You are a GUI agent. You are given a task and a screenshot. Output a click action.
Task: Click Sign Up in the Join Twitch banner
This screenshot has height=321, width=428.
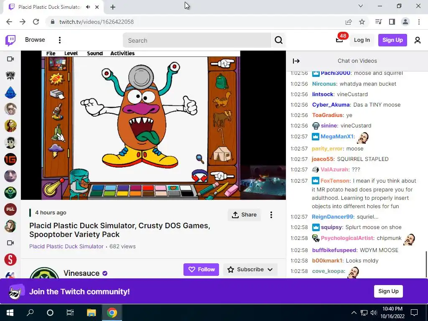click(388, 291)
